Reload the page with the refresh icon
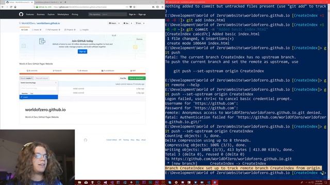 [11, 7]
